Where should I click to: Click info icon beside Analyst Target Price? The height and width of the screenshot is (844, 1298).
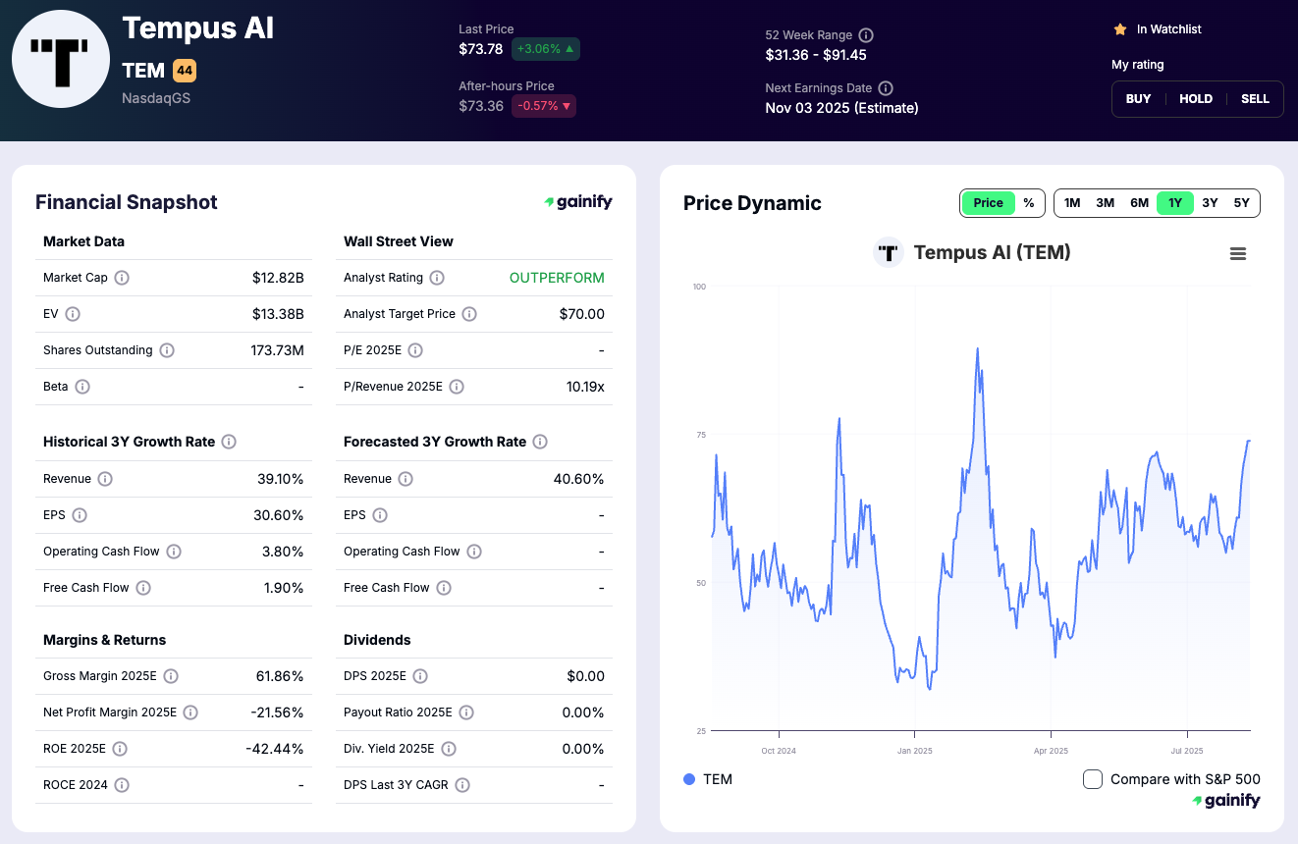(x=469, y=314)
